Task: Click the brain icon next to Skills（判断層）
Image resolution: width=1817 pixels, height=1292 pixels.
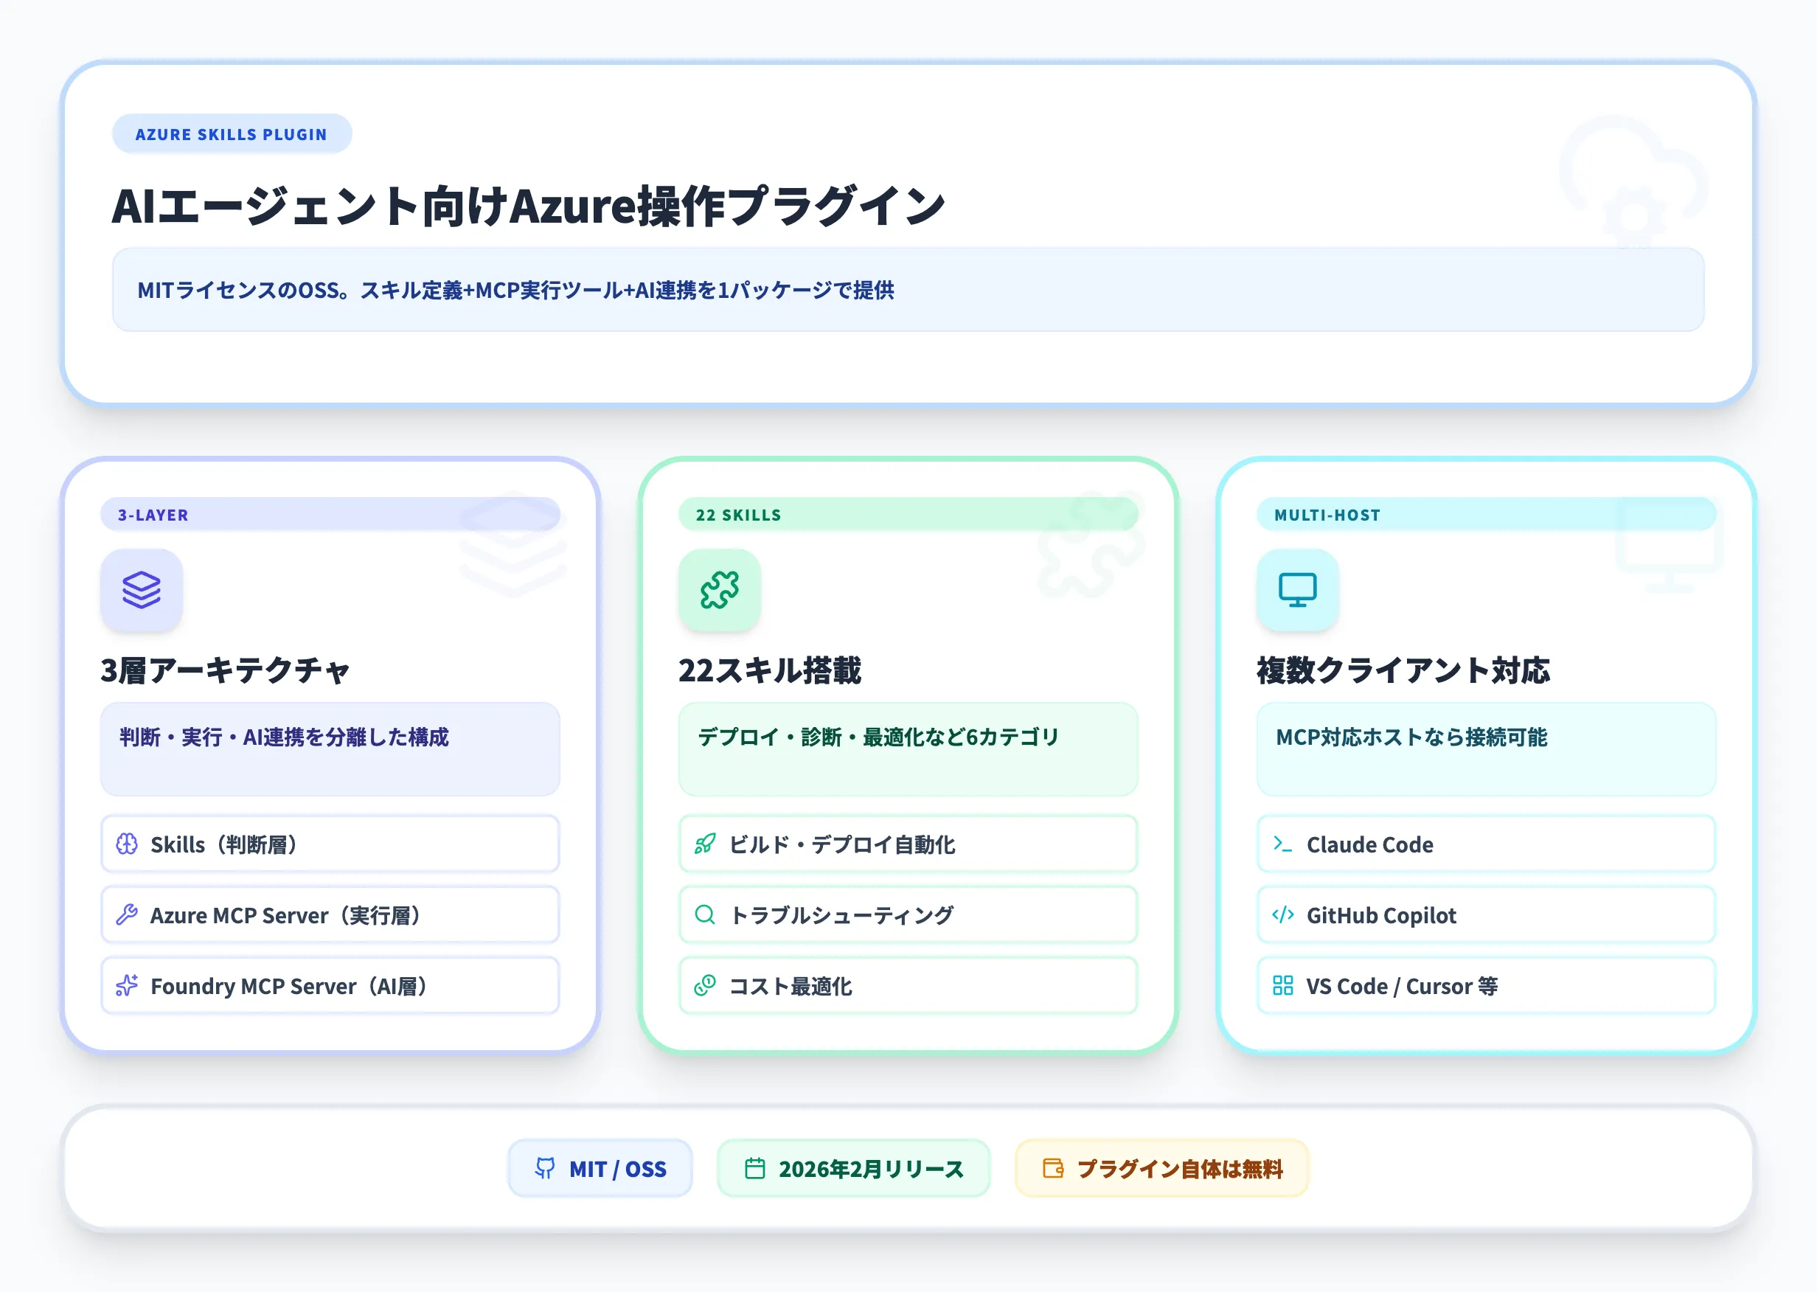Action: tap(128, 844)
